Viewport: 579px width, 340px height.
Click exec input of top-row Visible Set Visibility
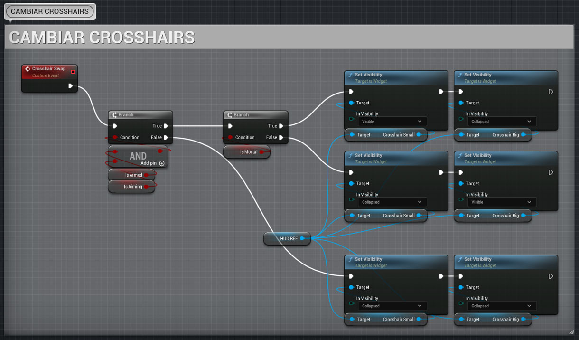351,92
